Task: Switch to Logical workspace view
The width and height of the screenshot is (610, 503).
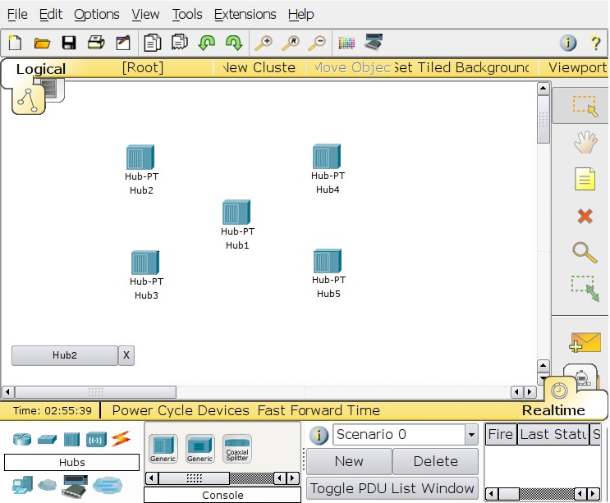Action: tap(41, 69)
